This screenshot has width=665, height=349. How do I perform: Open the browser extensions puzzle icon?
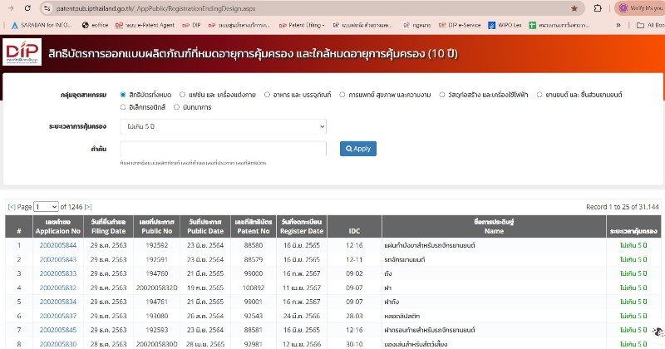pyautogui.click(x=598, y=7)
